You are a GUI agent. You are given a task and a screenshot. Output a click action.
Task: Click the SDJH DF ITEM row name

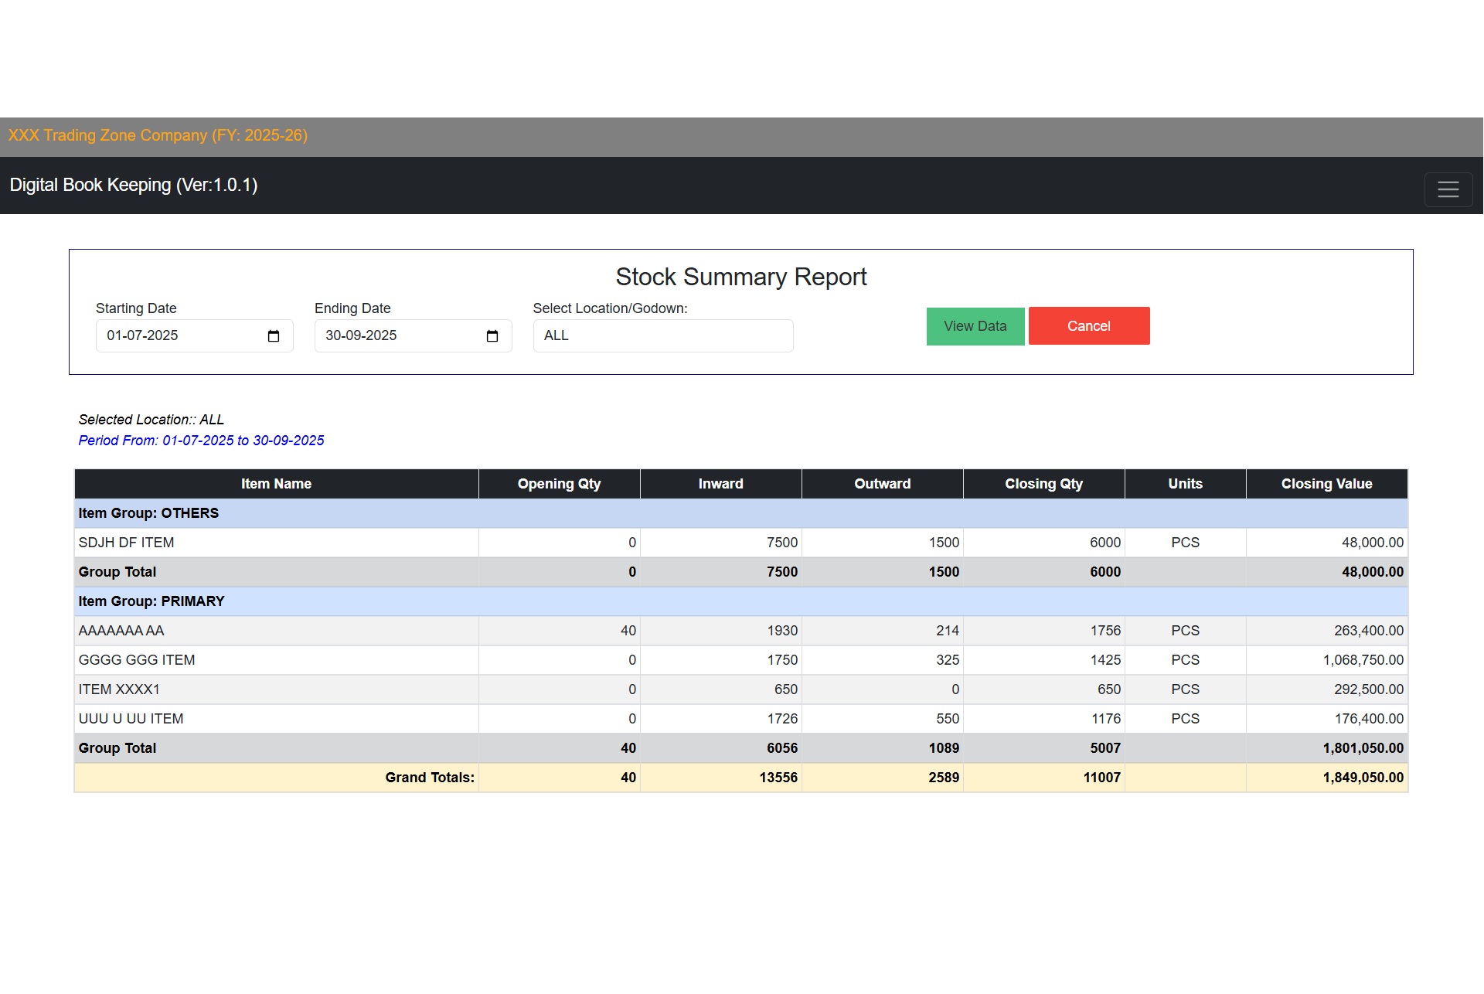[x=126, y=543]
